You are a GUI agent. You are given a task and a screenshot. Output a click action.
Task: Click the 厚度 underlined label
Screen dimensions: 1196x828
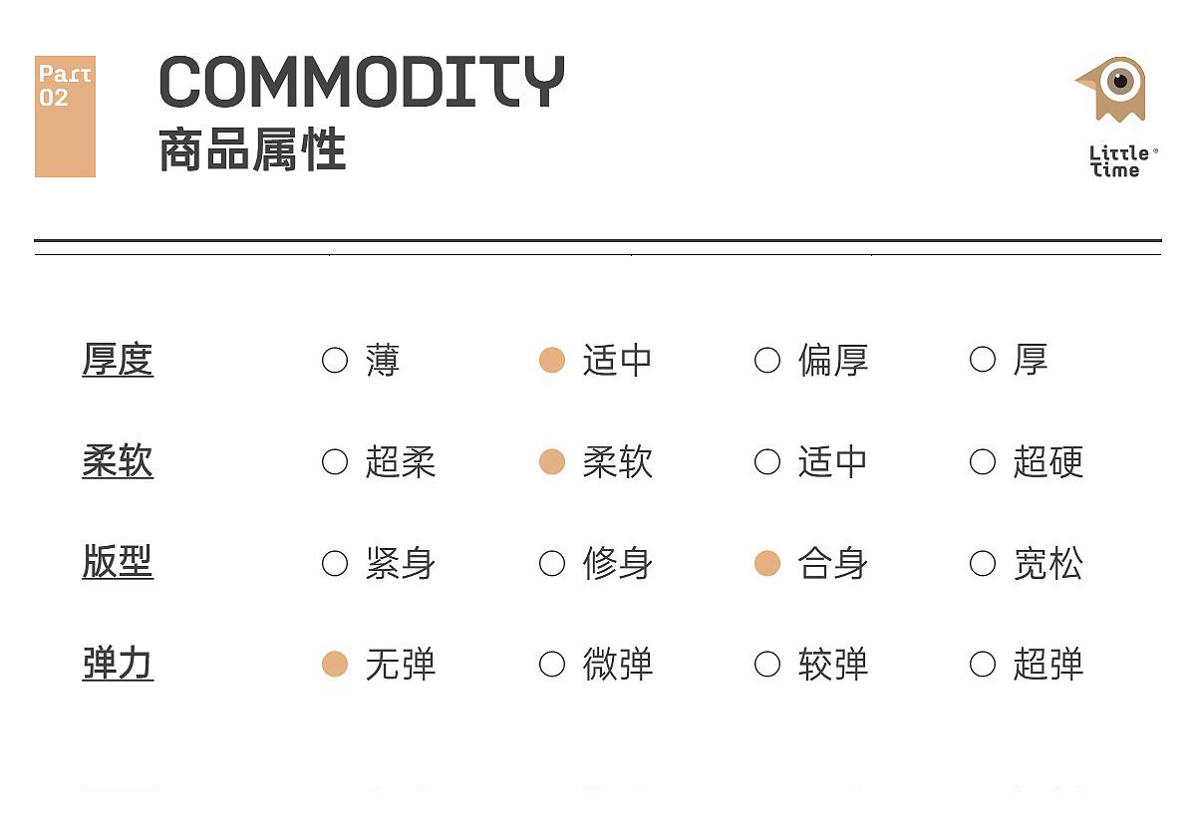click(118, 360)
